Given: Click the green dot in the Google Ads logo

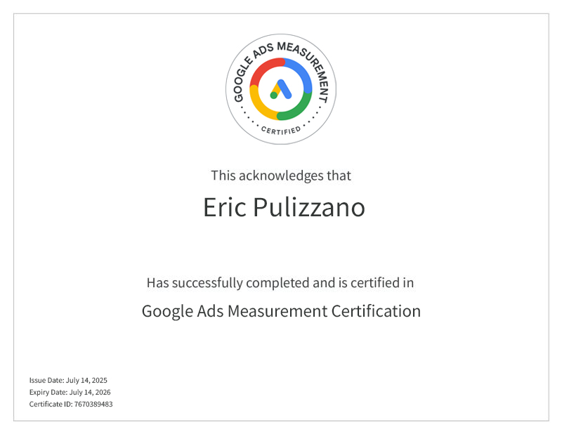Looking at the screenshot, I should [274, 96].
